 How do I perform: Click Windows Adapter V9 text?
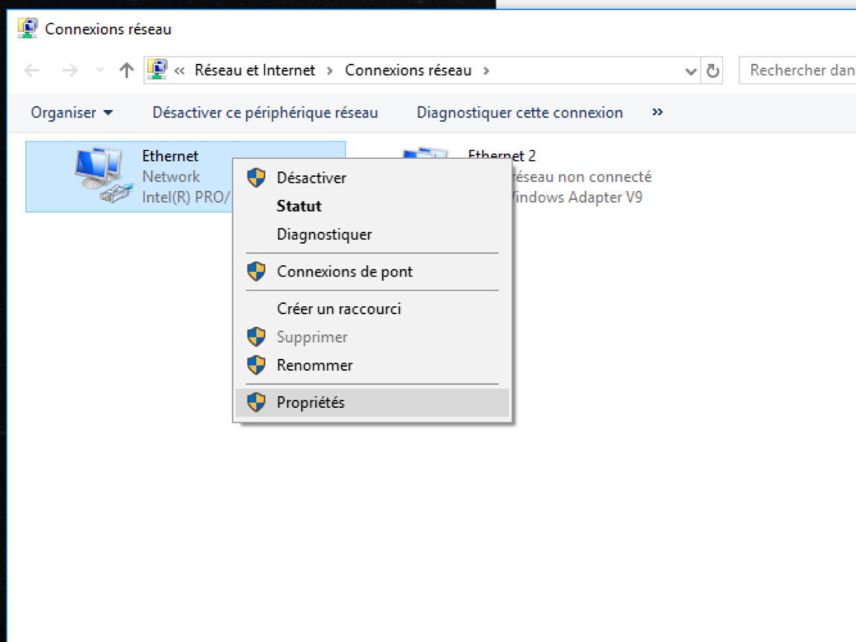[x=577, y=197]
